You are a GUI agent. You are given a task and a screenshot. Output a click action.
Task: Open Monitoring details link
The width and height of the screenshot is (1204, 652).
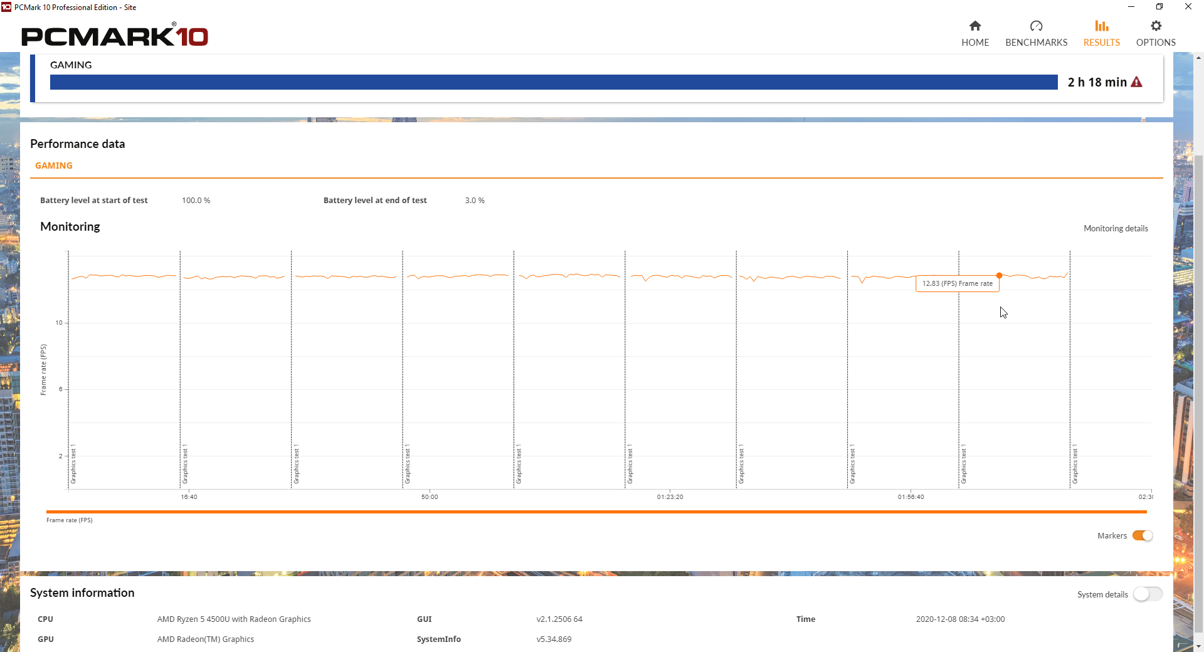(1116, 228)
